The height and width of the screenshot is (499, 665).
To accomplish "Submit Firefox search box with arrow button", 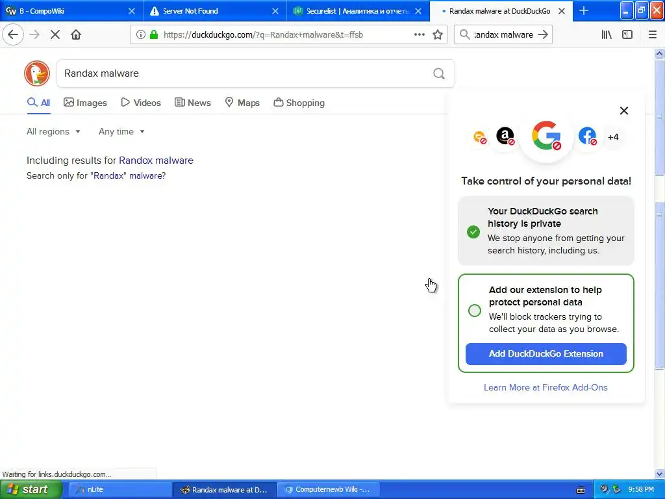I will (x=543, y=35).
